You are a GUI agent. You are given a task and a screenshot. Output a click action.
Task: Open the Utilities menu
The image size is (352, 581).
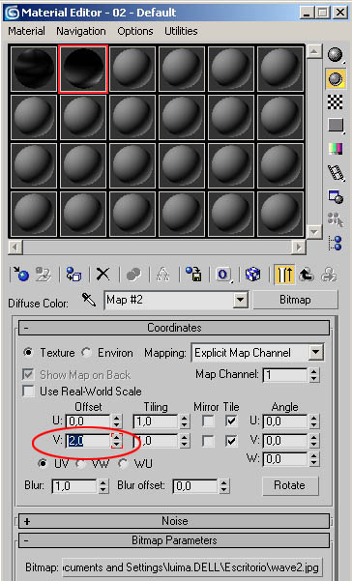tap(181, 31)
